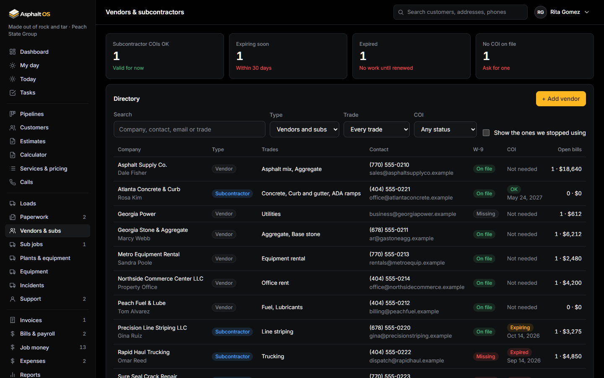604x378 pixels.
Task: Click the Rapid Haul Trucking company name
Action: click(143, 352)
